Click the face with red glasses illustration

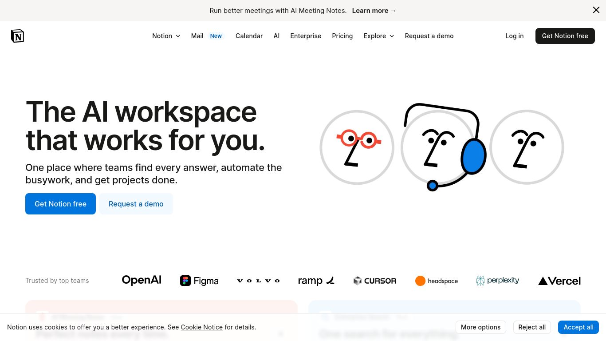pos(357,147)
